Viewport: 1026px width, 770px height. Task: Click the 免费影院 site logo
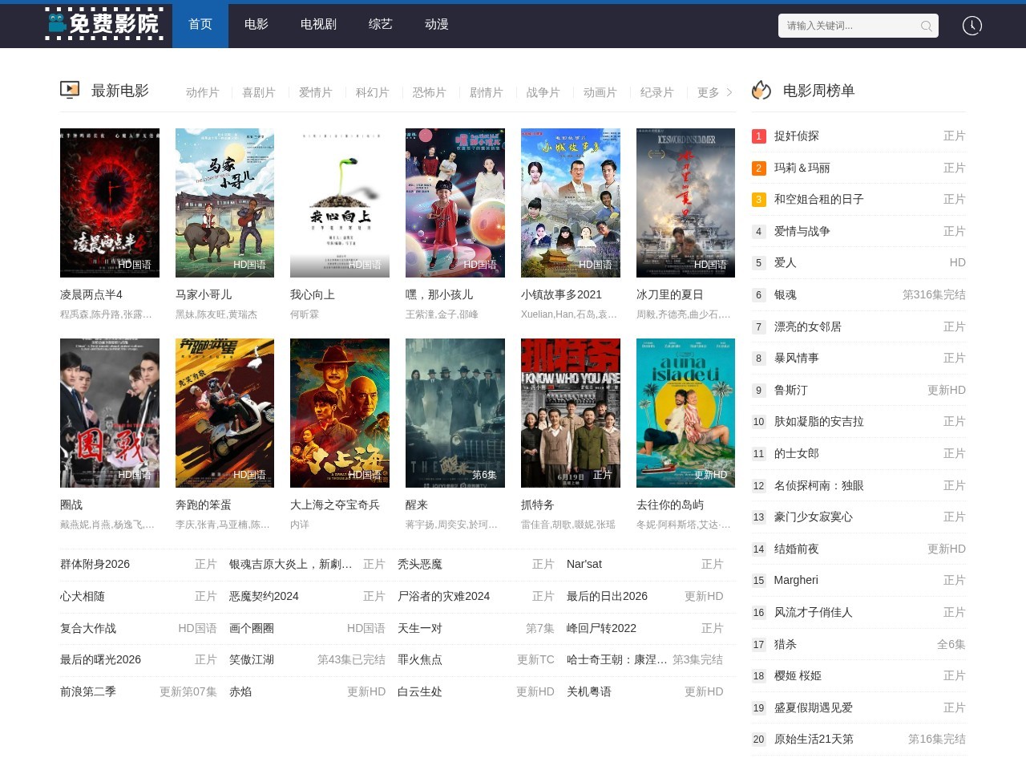[x=104, y=24]
